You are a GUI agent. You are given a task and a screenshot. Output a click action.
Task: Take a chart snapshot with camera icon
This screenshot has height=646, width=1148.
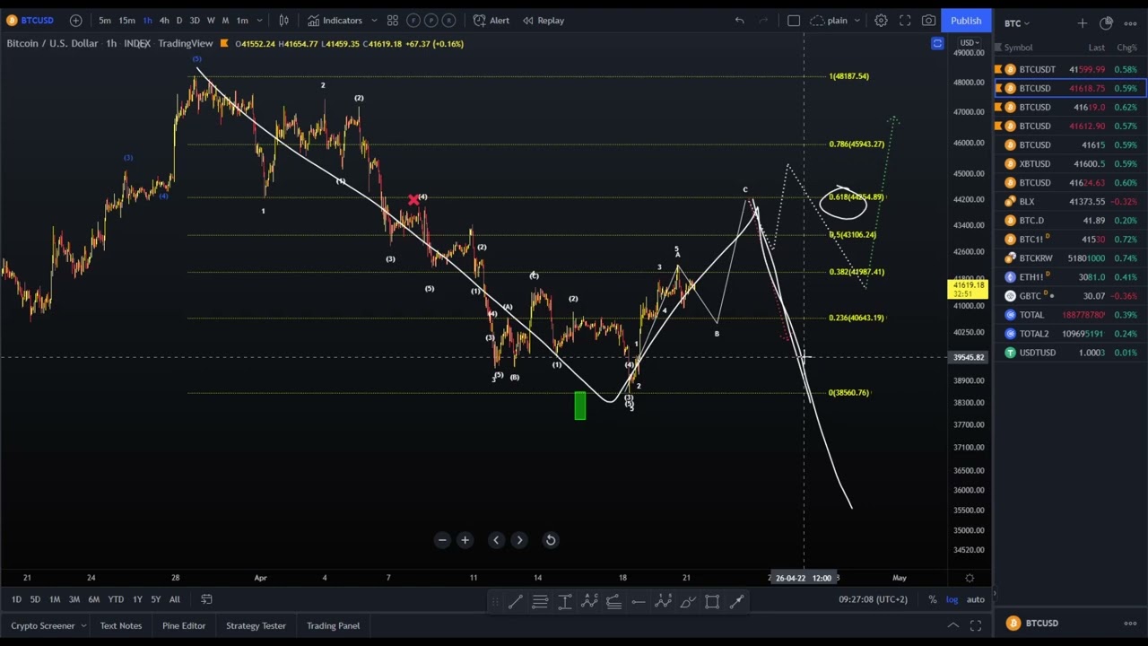pyautogui.click(x=928, y=20)
